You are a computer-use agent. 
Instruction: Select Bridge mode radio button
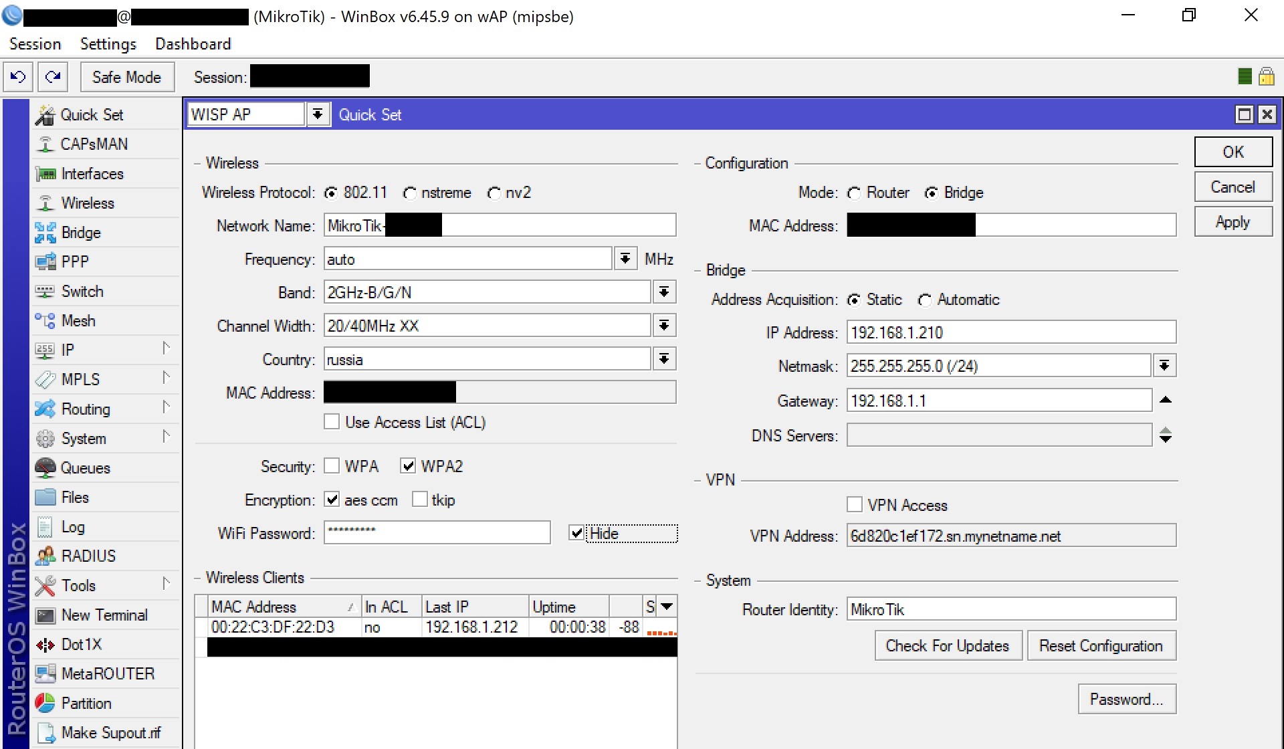931,193
